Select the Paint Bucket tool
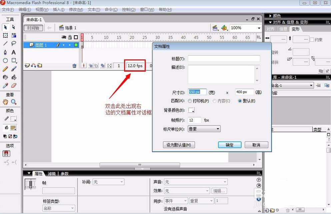Screen dimensions: 331x214 14,77
